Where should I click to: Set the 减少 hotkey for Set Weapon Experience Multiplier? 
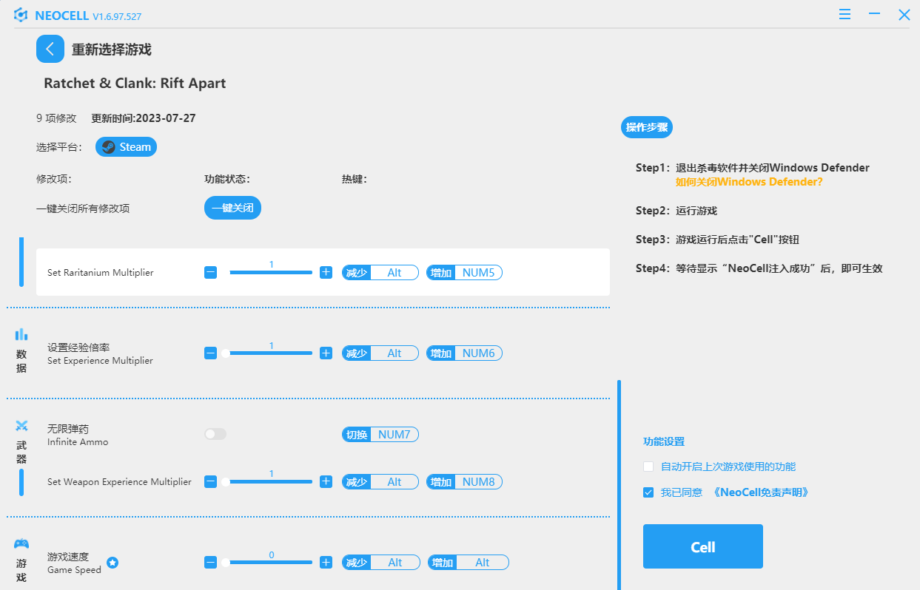(380, 482)
